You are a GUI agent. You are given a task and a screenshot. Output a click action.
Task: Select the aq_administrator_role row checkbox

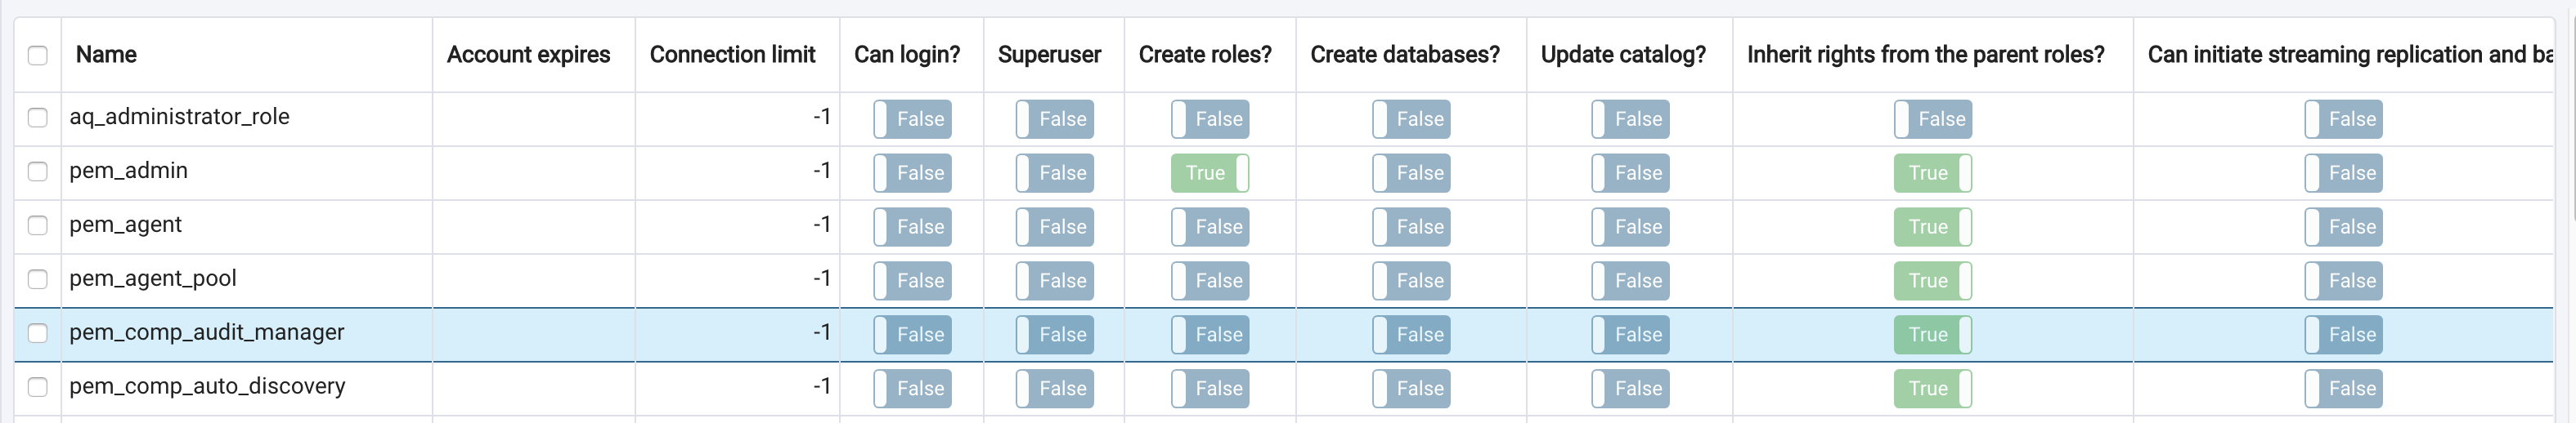(38, 118)
